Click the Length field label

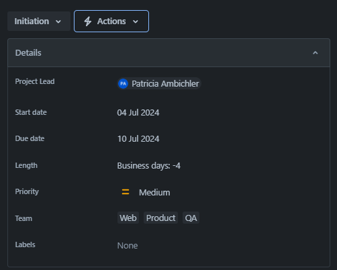click(26, 165)
